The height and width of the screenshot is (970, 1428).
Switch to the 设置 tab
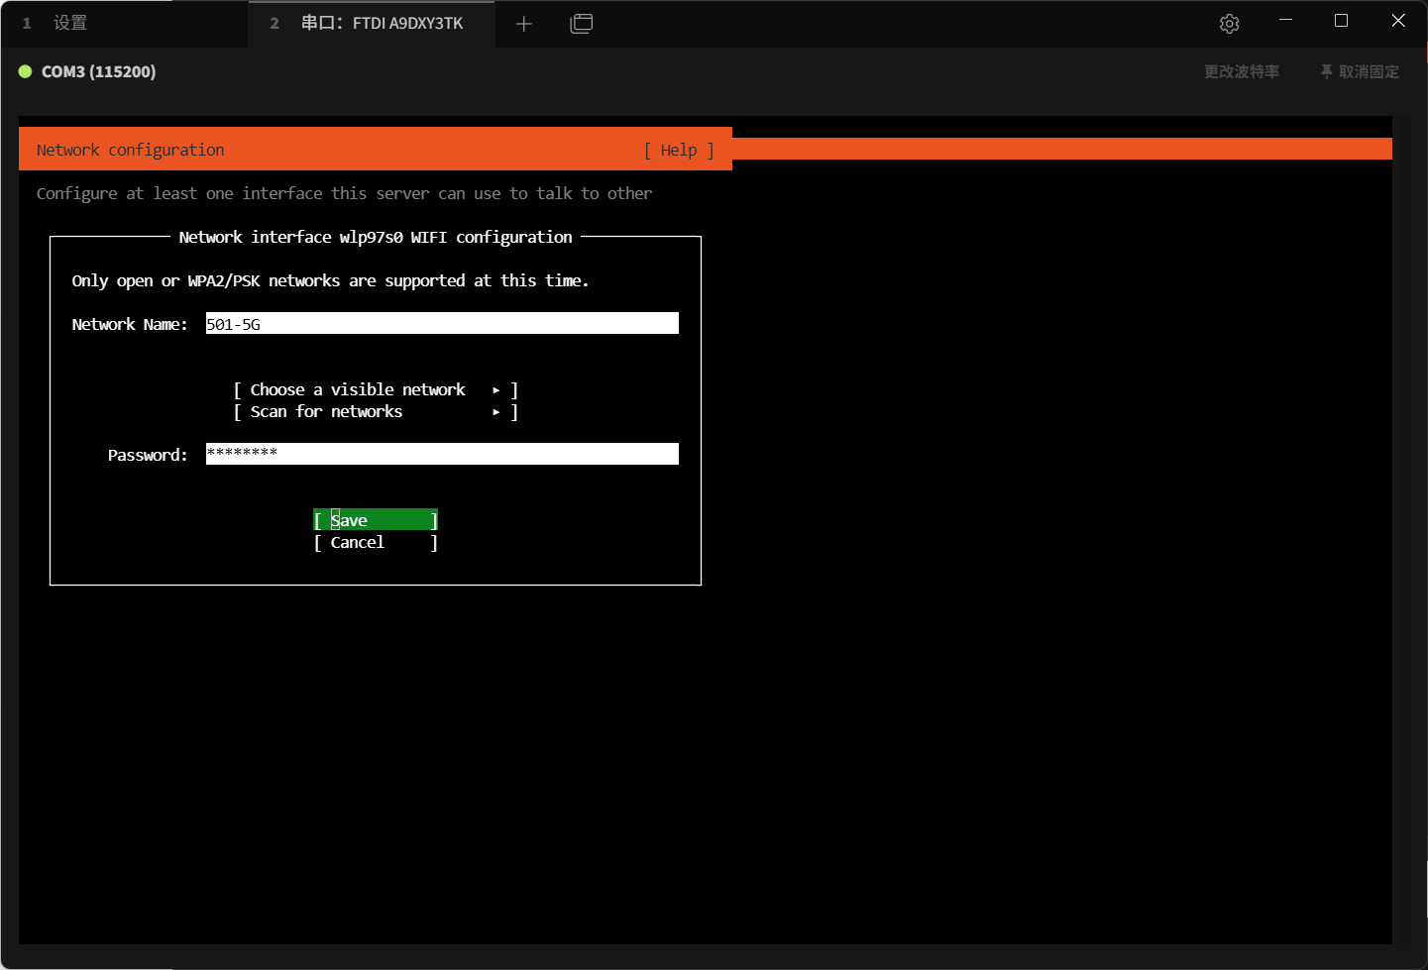(69, 23)
